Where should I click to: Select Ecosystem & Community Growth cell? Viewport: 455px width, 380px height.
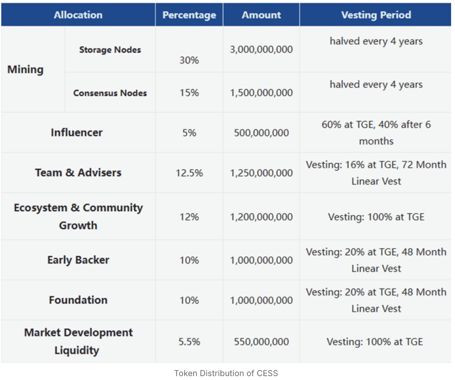click(x=78, y=216)
